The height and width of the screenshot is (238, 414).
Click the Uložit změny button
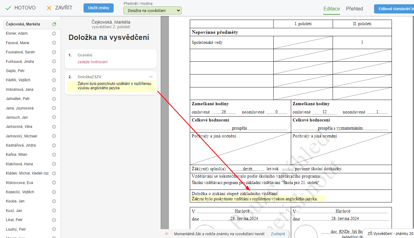coord(99,8)
